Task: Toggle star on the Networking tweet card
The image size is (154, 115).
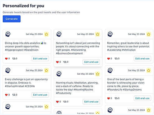Action: 98,34
